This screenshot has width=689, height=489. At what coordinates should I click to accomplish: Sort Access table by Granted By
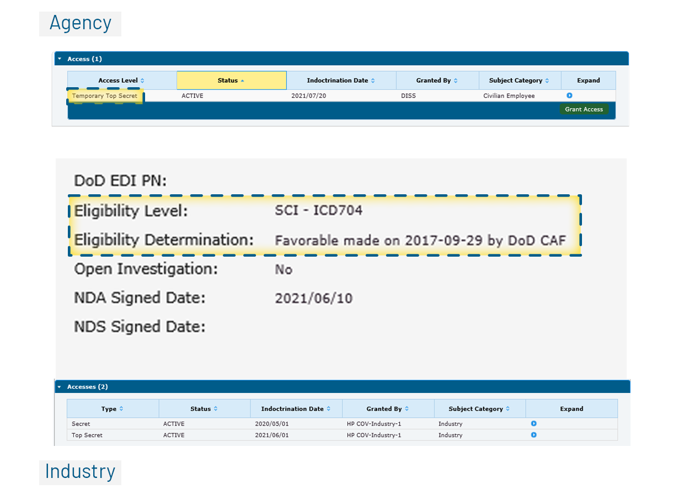pyautogui.click(x=437, y=80)
